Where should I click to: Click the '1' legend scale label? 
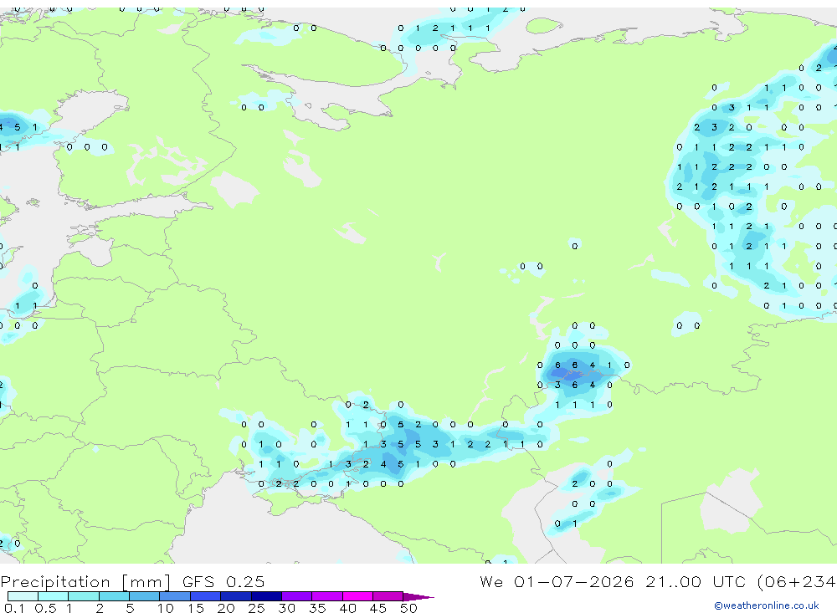point(69,608)
